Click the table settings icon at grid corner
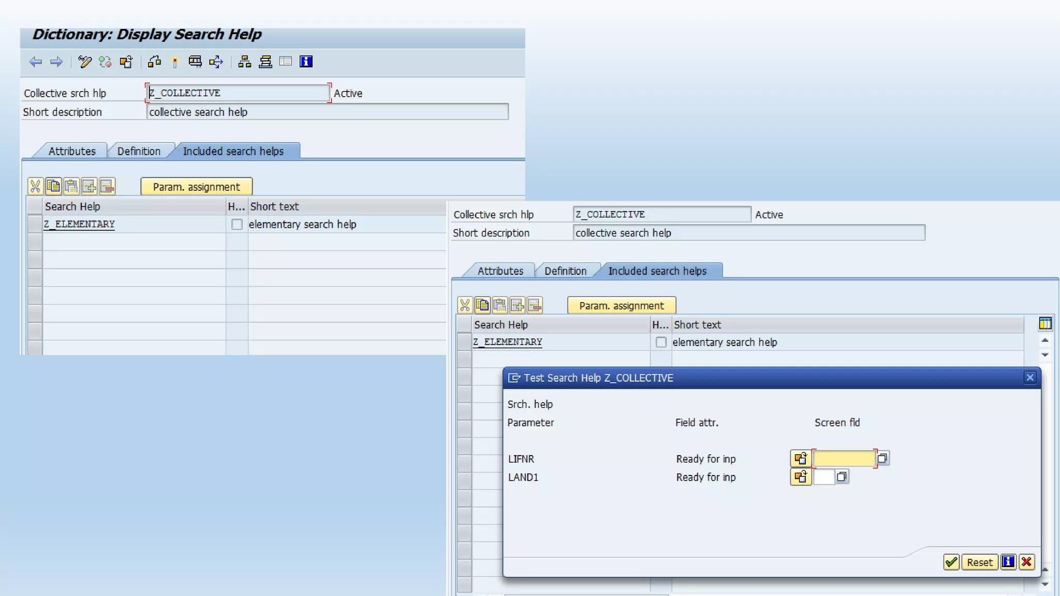1060x596 pixels. 1045,324
